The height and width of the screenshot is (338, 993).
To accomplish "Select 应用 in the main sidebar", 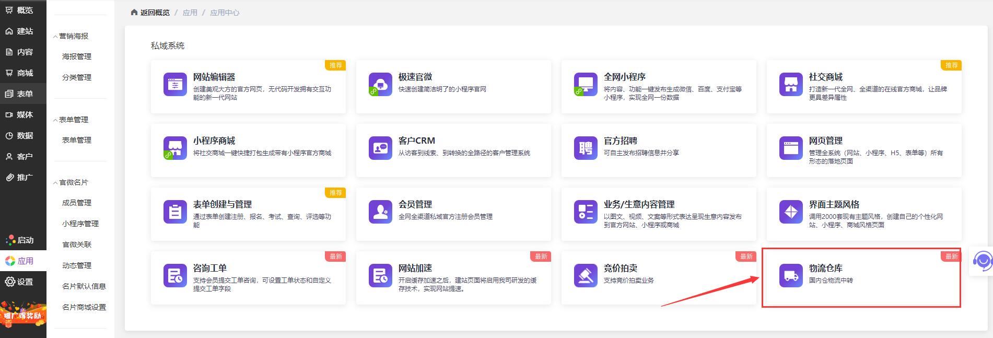I will click(23, 261).
